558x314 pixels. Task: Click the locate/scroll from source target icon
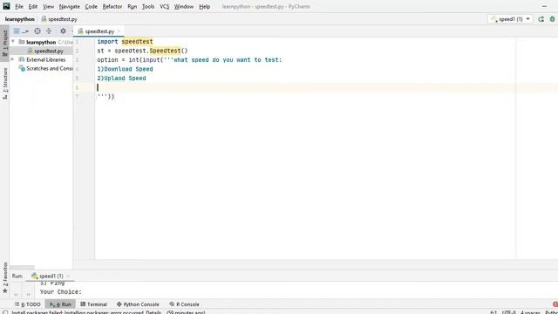tap(37, 31)
